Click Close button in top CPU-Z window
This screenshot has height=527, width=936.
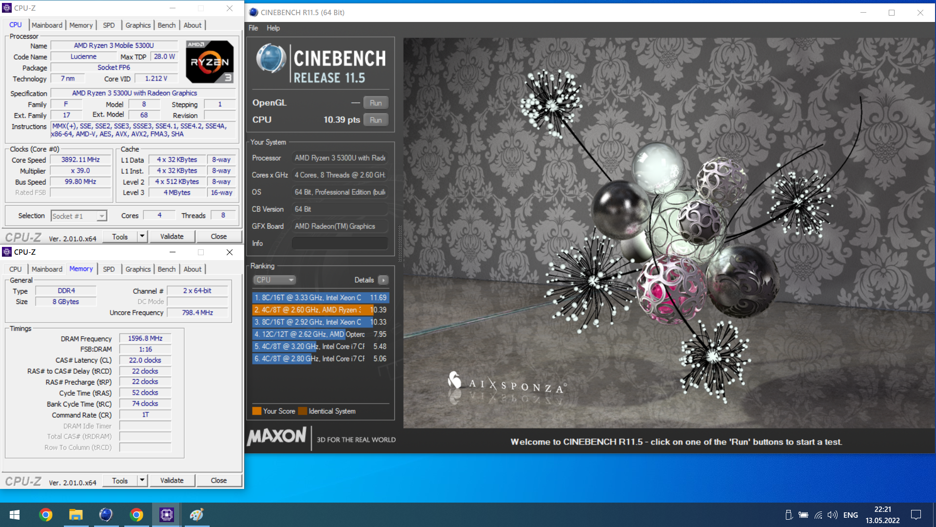coord(218,236)
